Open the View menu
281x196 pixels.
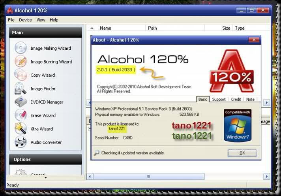tap(41, 20)
